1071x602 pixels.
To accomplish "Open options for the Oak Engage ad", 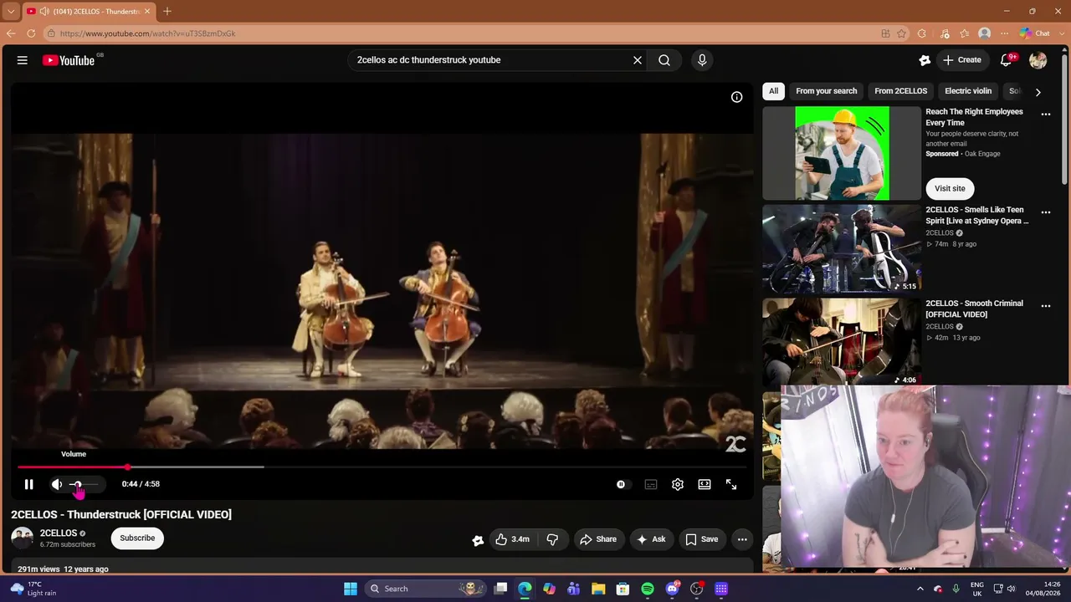I will click(x=1046, y=115).
